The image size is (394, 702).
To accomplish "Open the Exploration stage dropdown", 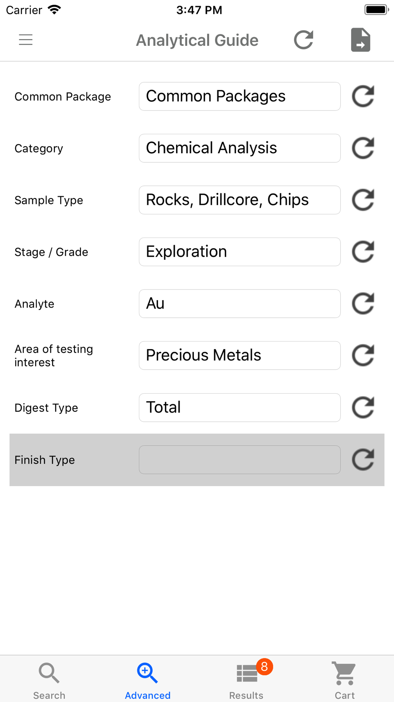I will (x=240, y=252).
